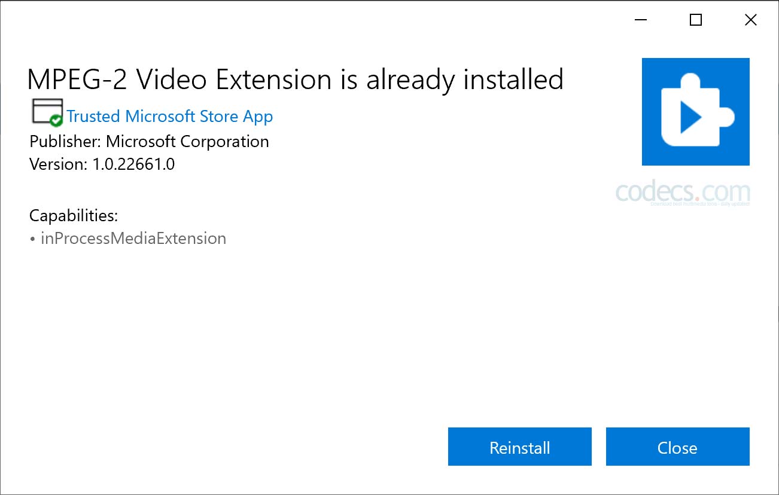Click the tagline under codecs.com watermark
Viewport: 779px width, 495px height.
coord(699,204)
